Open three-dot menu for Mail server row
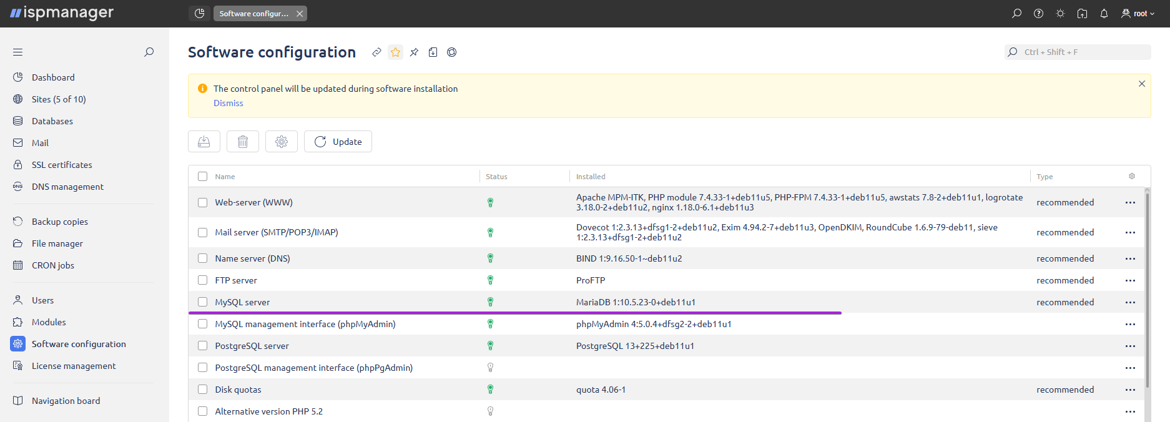 pyautogui.click(x=1130, y=232)
